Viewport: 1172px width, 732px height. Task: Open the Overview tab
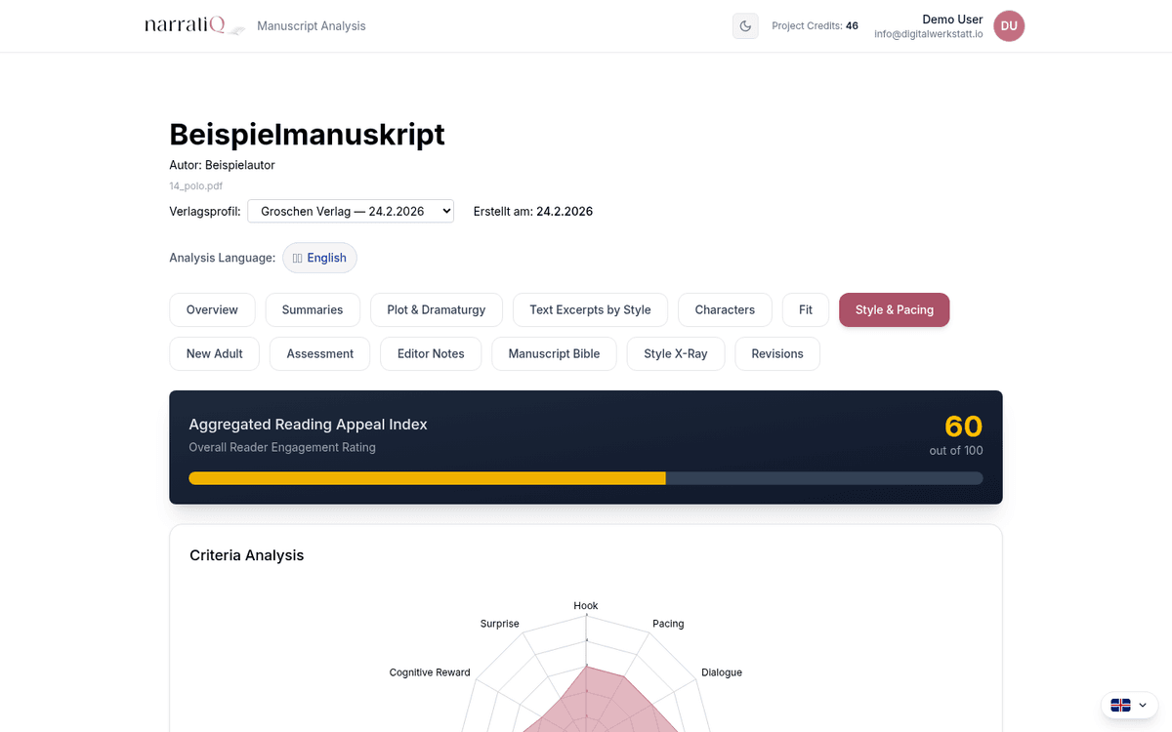[212, 309]
